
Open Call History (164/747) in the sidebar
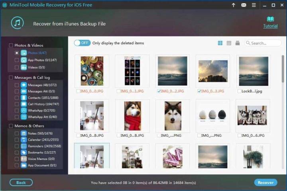(x=43, y=104)
